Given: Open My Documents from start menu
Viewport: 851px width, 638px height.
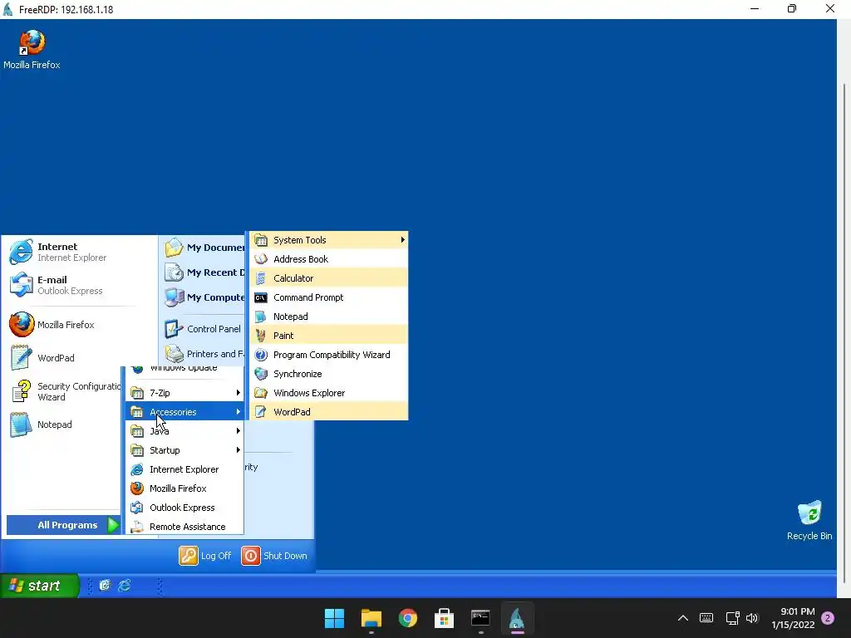Looking at the screenshot, I should tap(204, 248).
